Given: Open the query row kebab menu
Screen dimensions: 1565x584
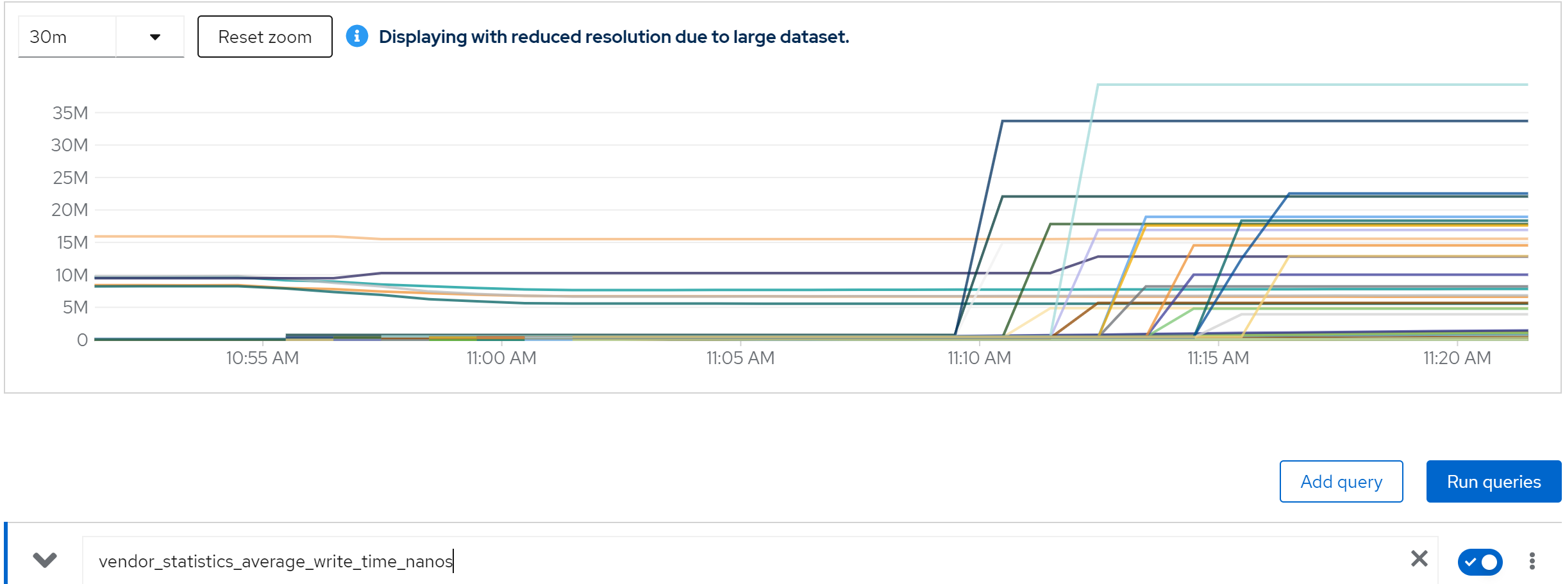Looking at the screenshot, I should click(1532, 561).
